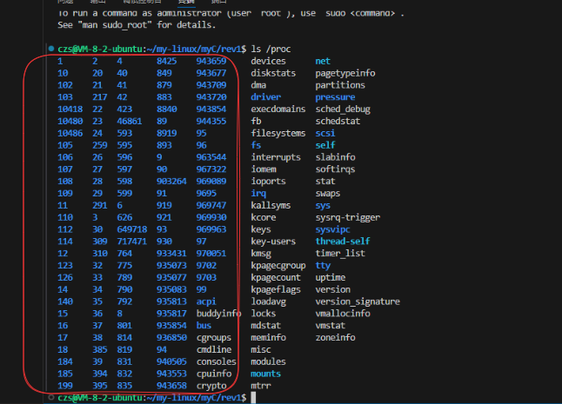Screen dimensions: 562x404
Task: Click the blue 'scsi' directory
Action: [x=325, y=134]
